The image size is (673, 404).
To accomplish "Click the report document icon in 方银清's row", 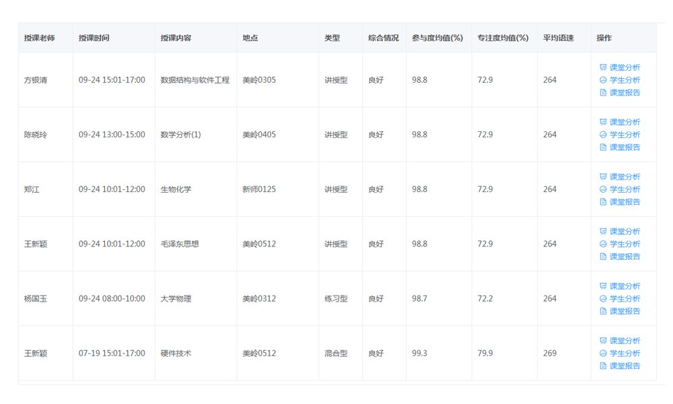I will 602,93.
